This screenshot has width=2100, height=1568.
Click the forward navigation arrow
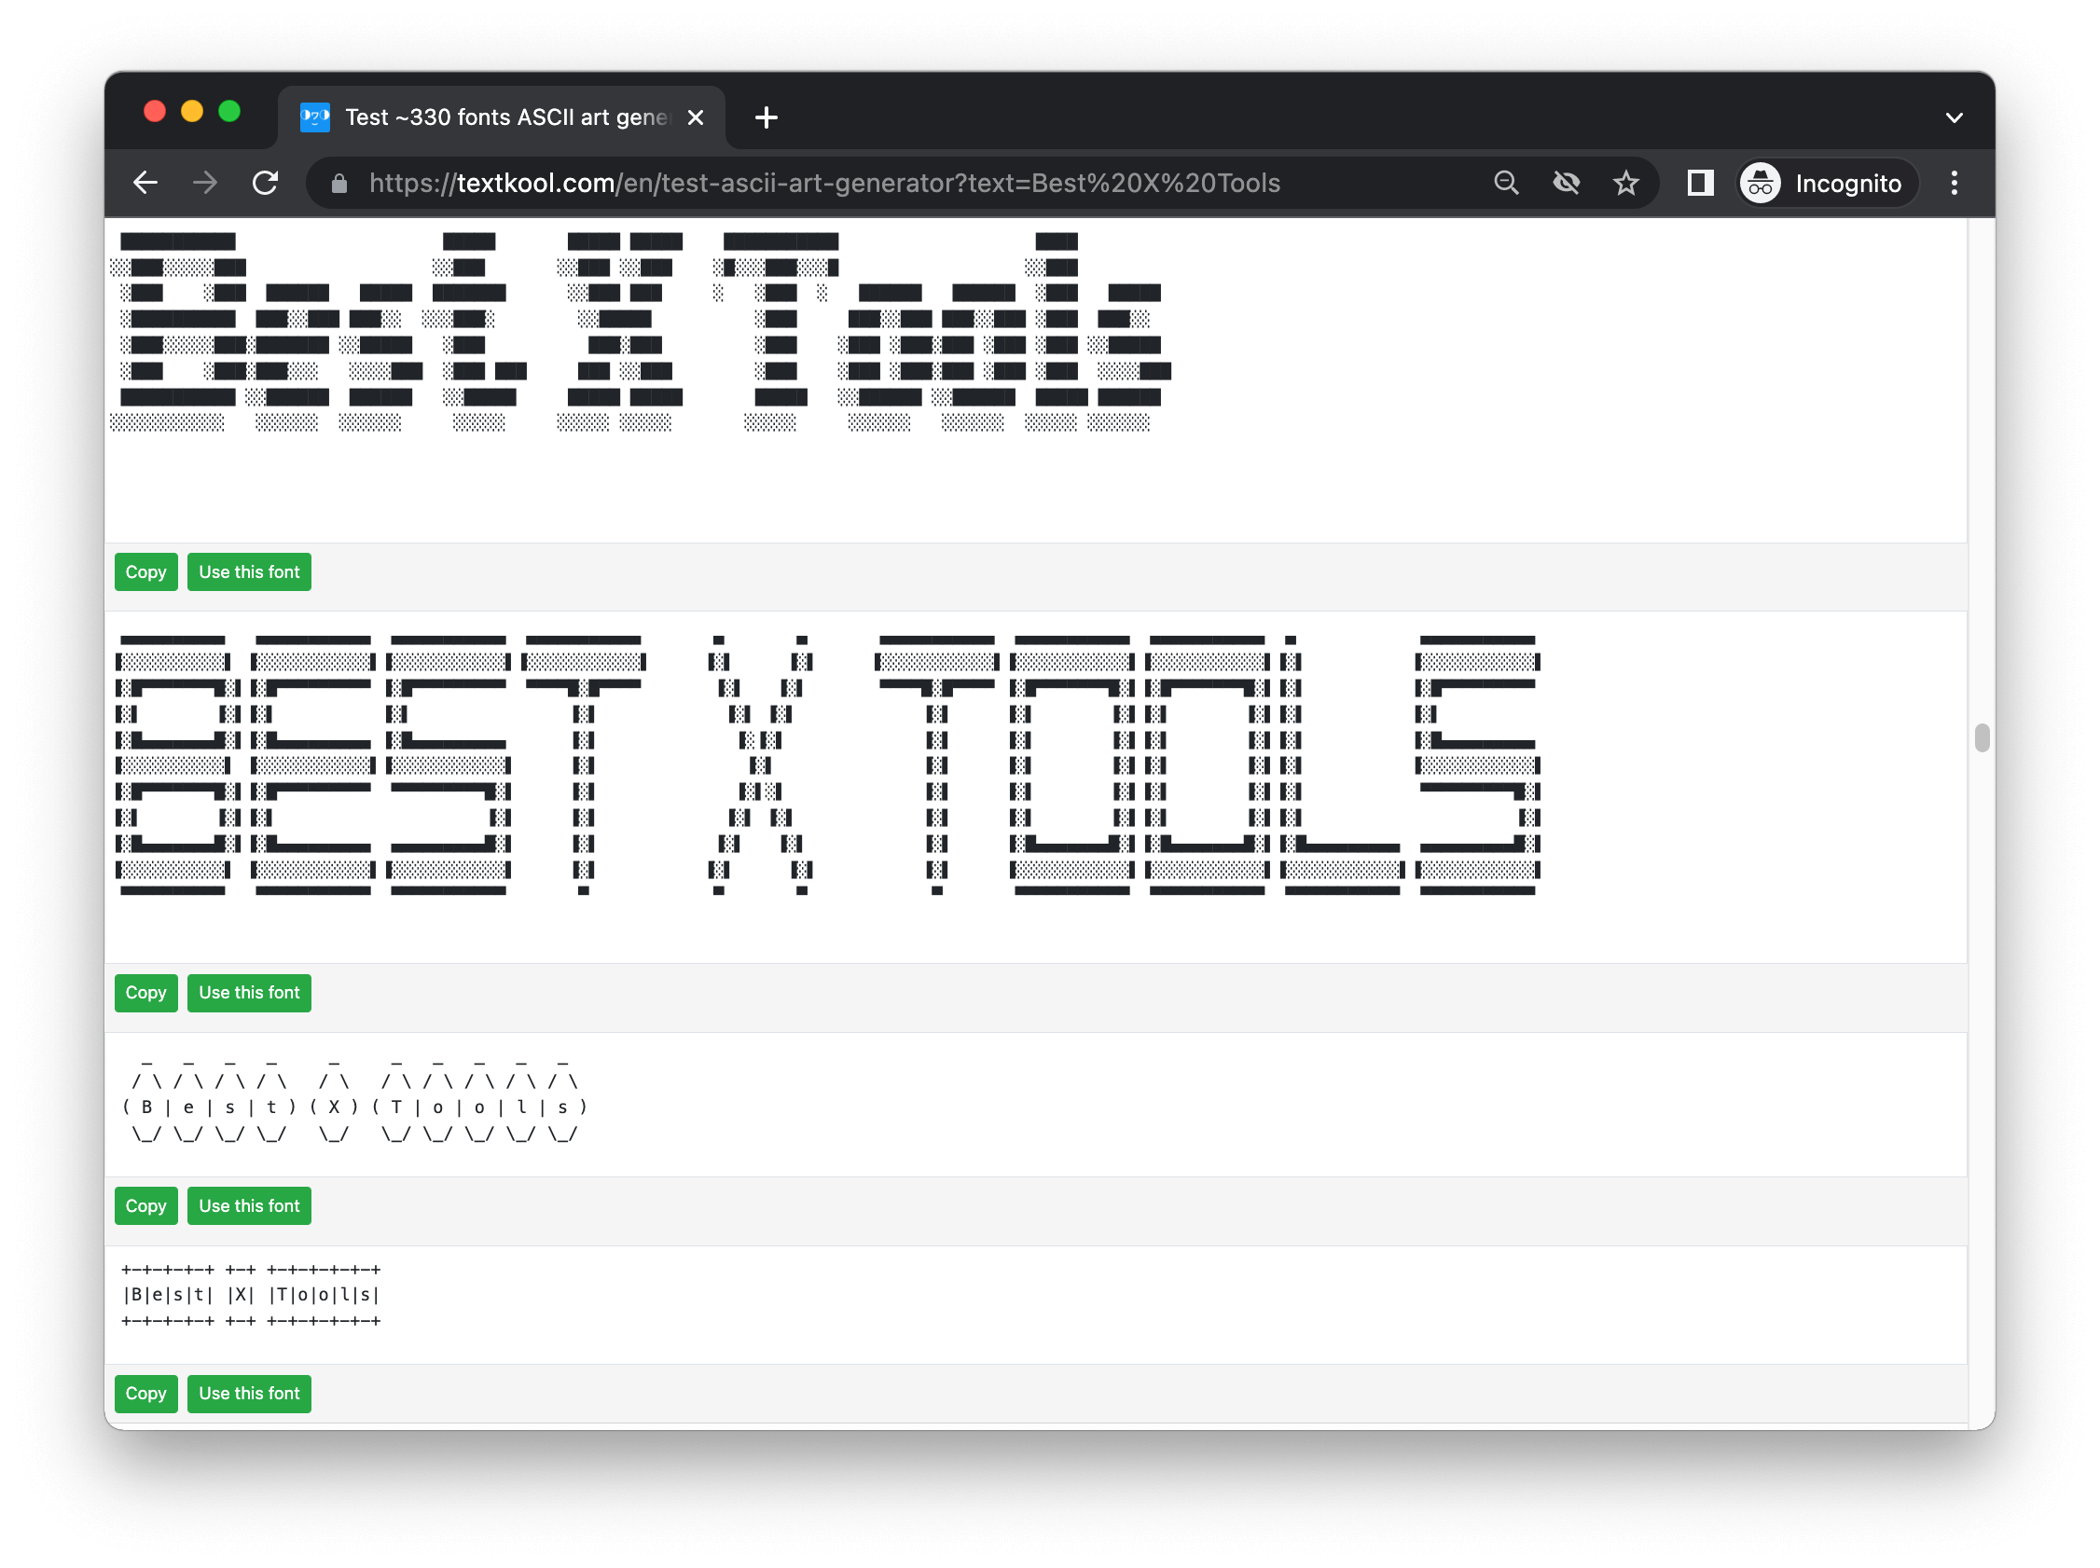[x=205, y=184]
